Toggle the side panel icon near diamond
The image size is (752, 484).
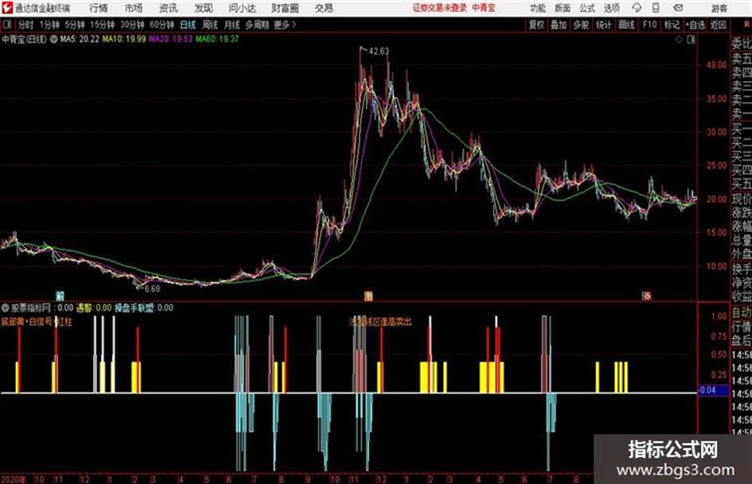click(x=691, y=39)
